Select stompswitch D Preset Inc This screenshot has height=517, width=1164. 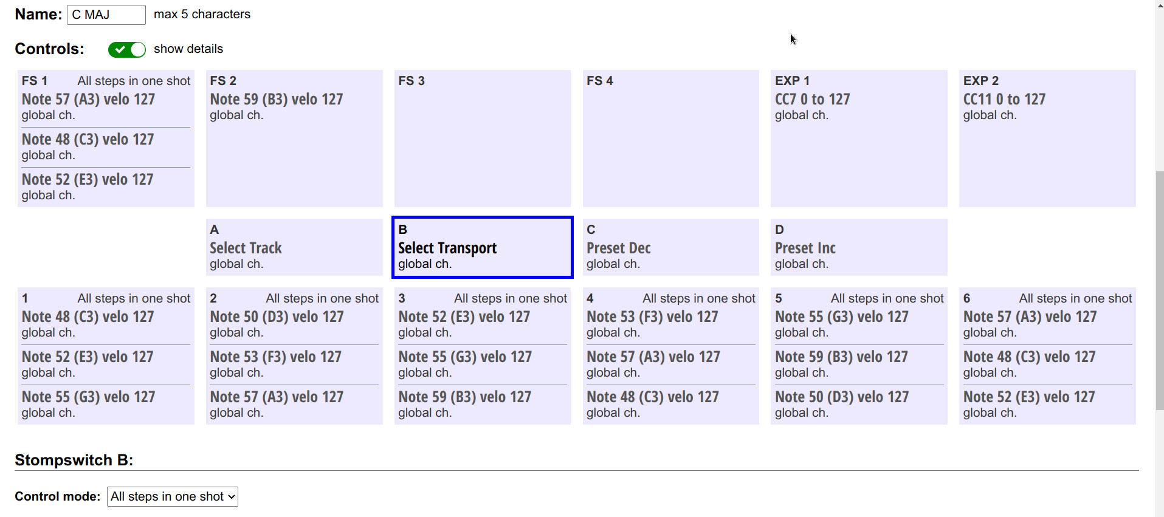pyautogui.click(x=859, y=247)
